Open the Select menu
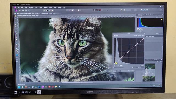This screenshot has height=99, width=176. [41, 7]
